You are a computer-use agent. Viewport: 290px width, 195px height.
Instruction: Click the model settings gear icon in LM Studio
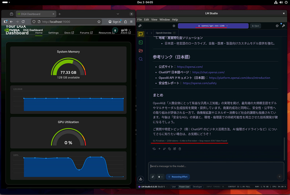tap(174, 26)
